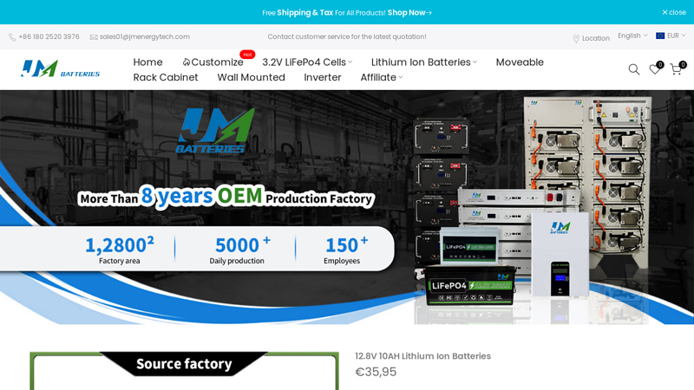The width and height of the screenshot is (694, 390).
Task: Click the JM Batteries header logo
Action: tap(60, 69)
